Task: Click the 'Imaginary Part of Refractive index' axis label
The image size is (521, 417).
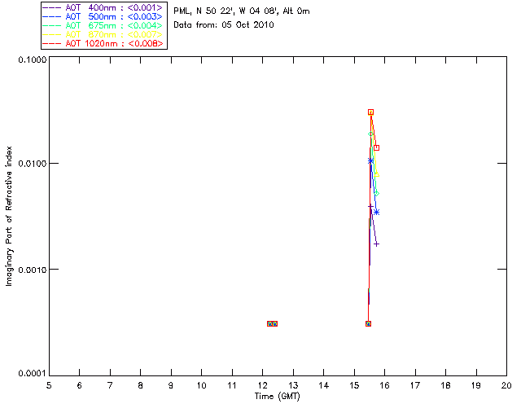Action: pos(9,216)
